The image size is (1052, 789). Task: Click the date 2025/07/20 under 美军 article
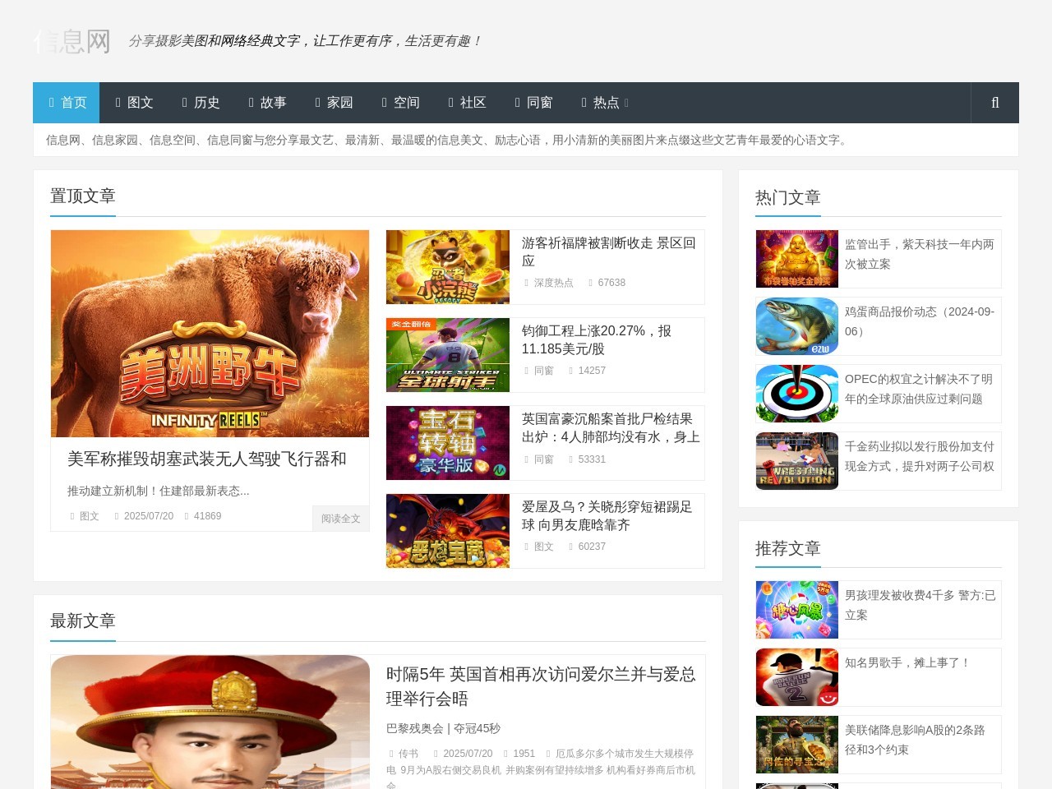(149, 516)
